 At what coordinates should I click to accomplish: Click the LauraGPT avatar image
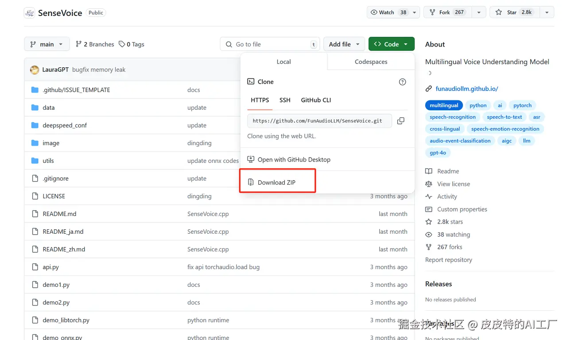click(35, 70)
